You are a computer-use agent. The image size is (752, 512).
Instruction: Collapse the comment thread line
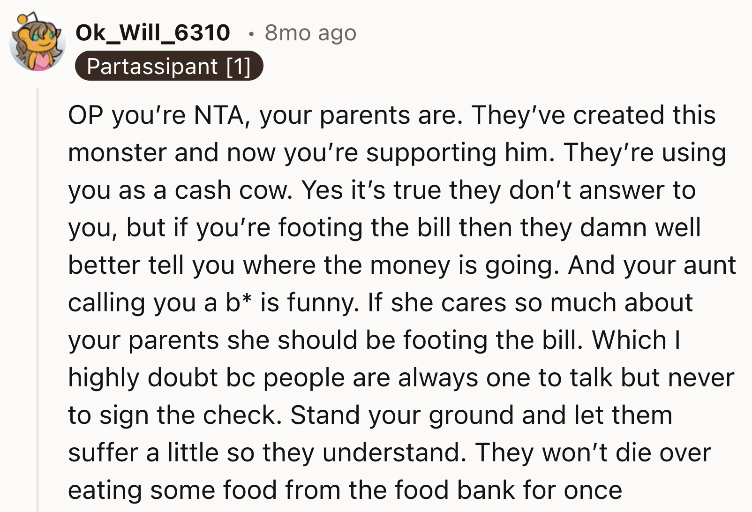[37, 281]
